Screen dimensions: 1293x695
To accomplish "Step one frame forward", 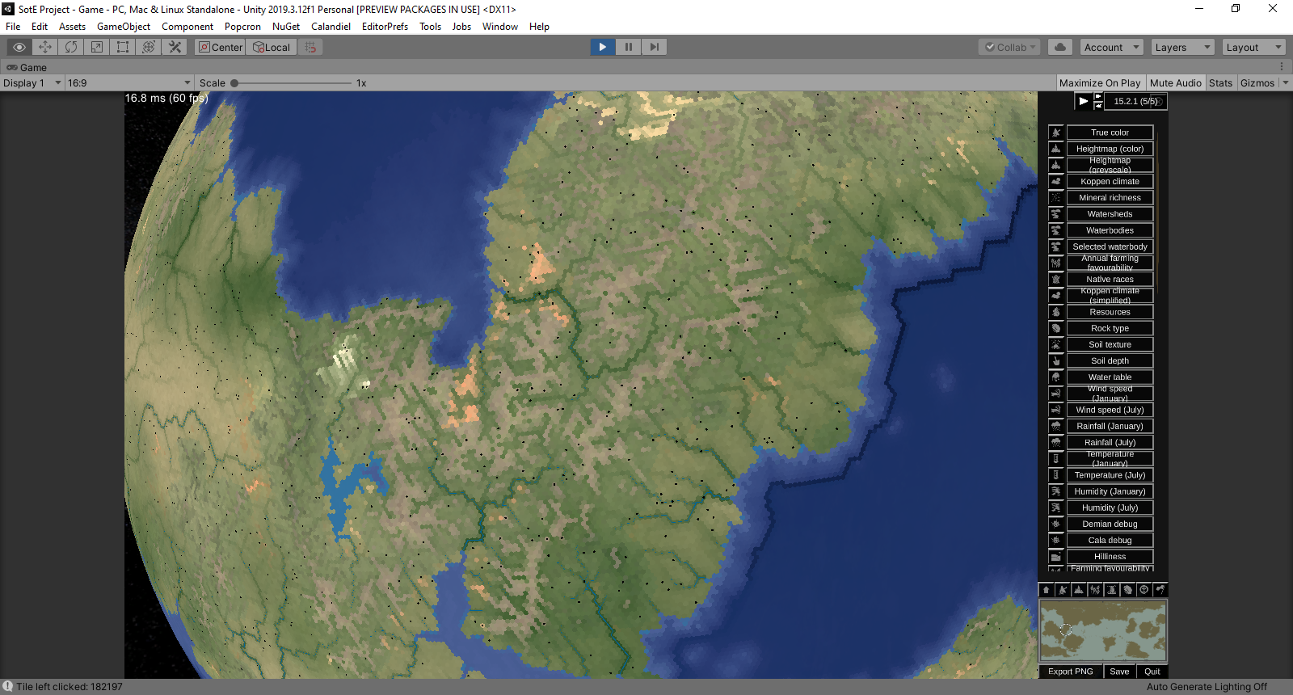I will point(655,47).
